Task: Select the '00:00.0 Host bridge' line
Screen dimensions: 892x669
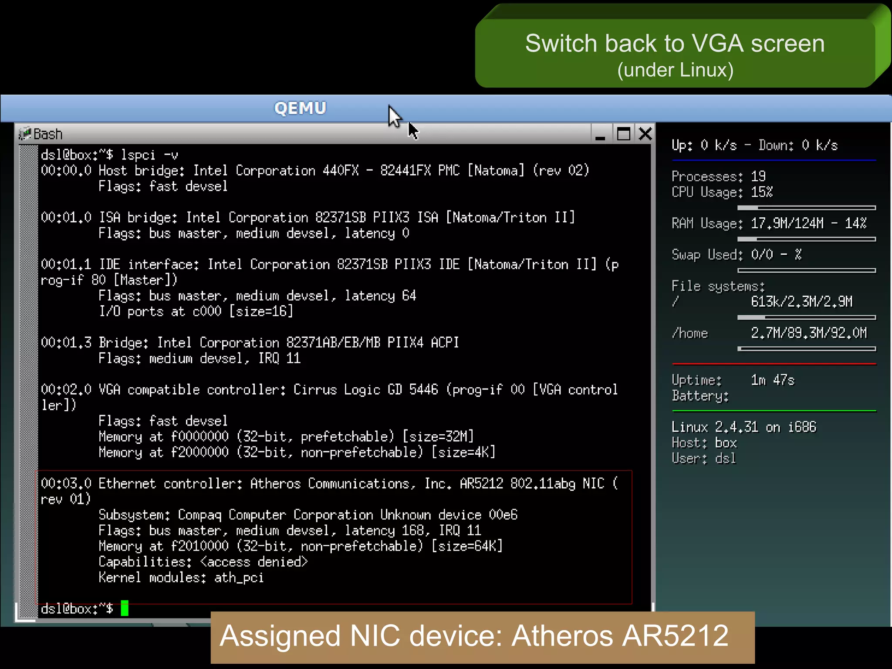Action: click(315, 170)
